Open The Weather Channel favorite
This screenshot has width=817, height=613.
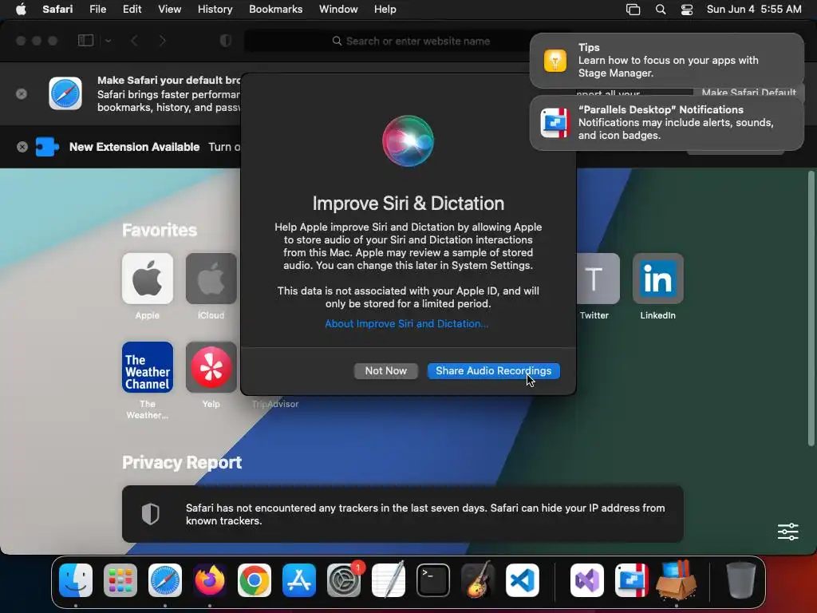click(148, 367)
